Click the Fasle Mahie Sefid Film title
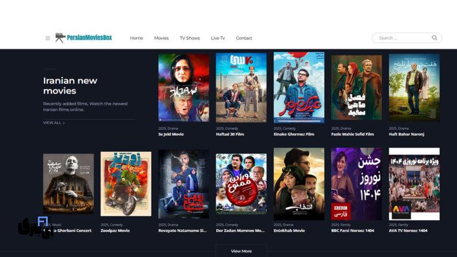 tap(352, 134)
